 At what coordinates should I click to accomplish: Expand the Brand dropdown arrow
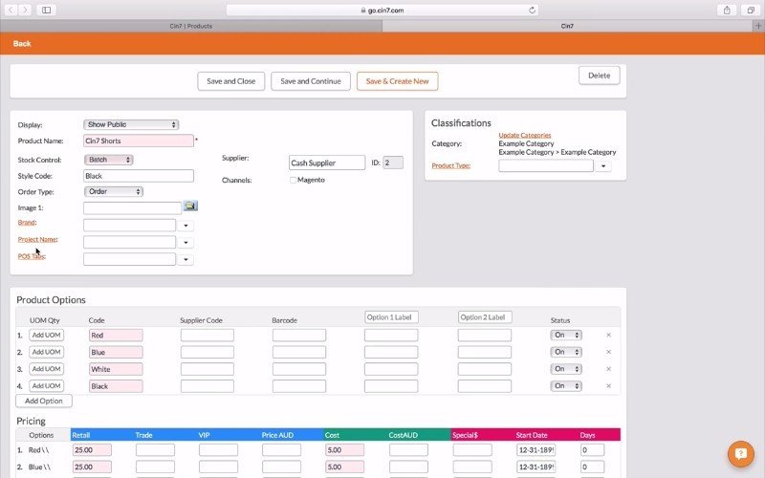(186, 226)
